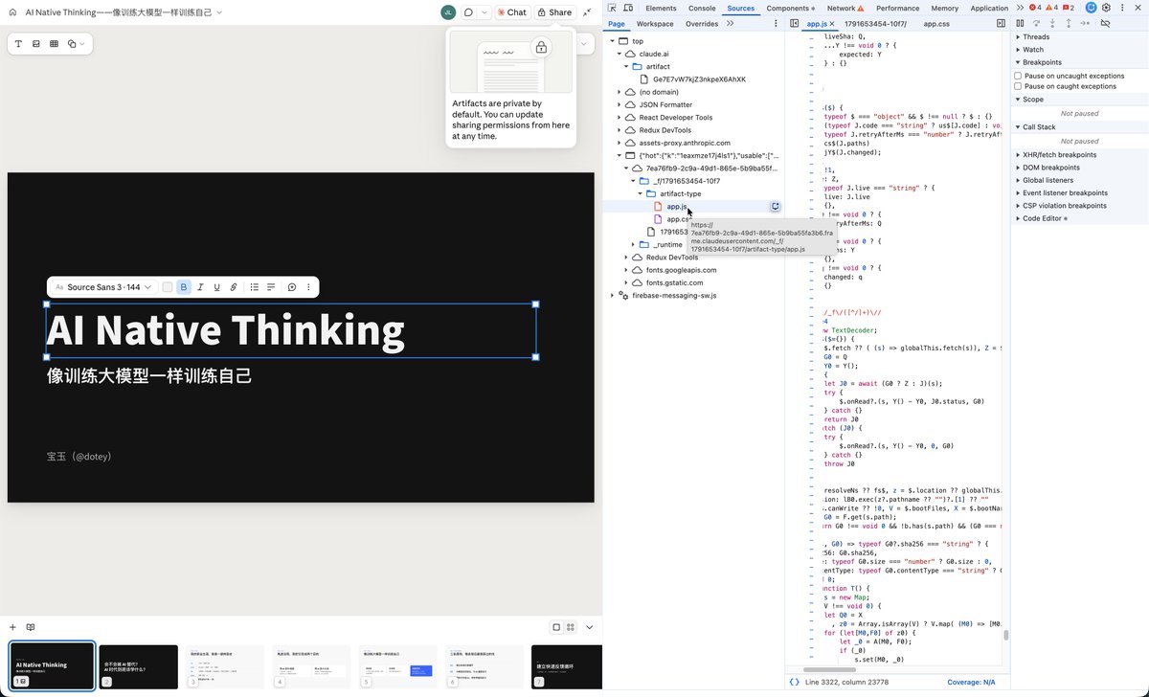Open DevTools settings gear
Image resolution: width=1149 pixels, height=697 pixels.
pos(1106,8)
